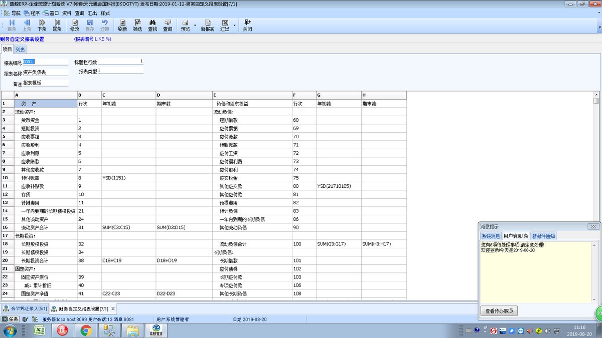Select cell containing YSD(21710105)
The width and height of the screenshot is (602, 338).
(339, 186)
